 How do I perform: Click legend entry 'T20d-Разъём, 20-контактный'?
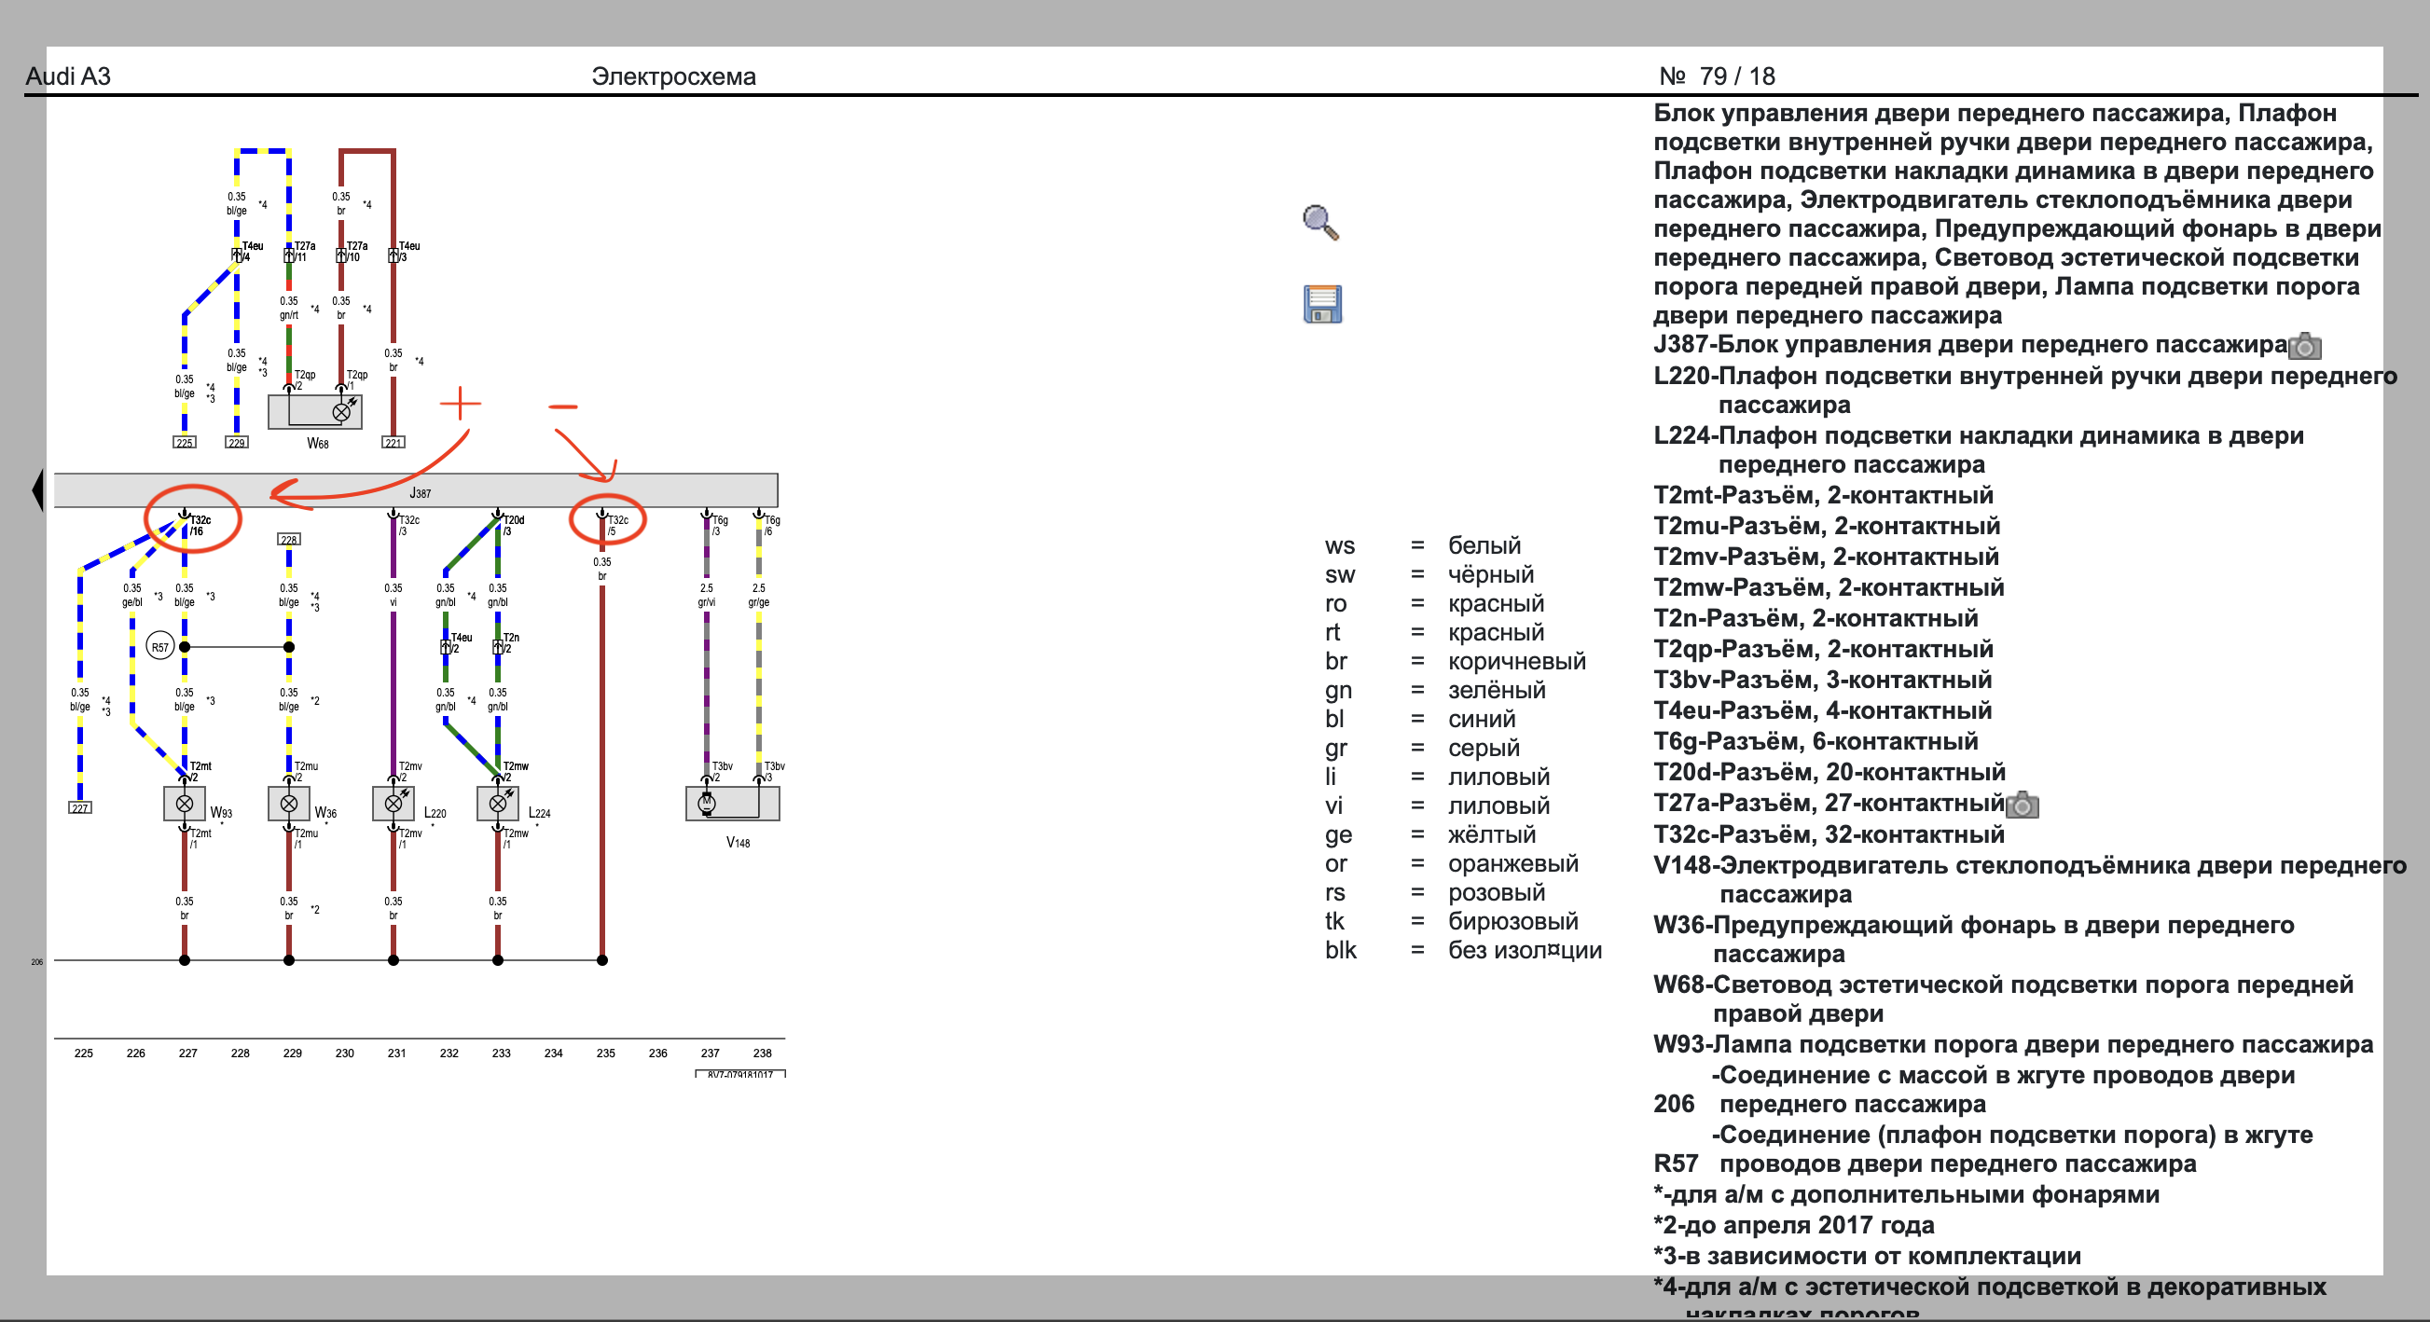[1829, 771]
